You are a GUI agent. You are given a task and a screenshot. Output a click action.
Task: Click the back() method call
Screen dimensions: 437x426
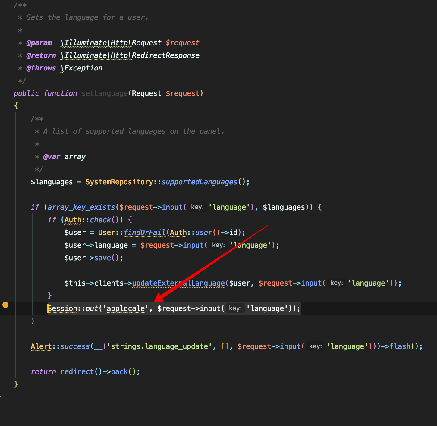(119, 372)
